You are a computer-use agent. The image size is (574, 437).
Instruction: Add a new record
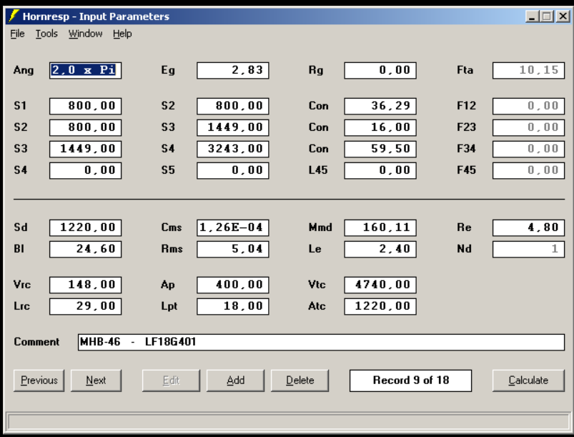(235, 380)
